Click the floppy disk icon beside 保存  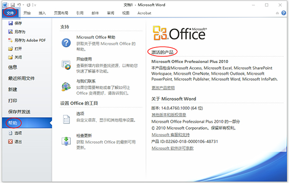point(11,23)
